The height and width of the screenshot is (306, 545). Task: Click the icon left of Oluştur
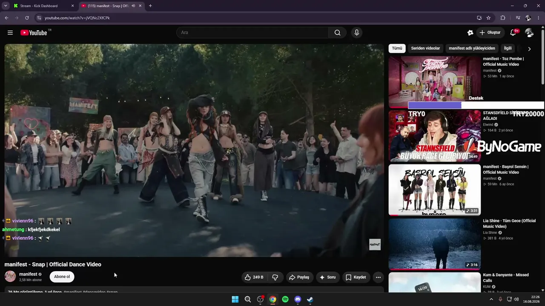(x=470, y=33)
